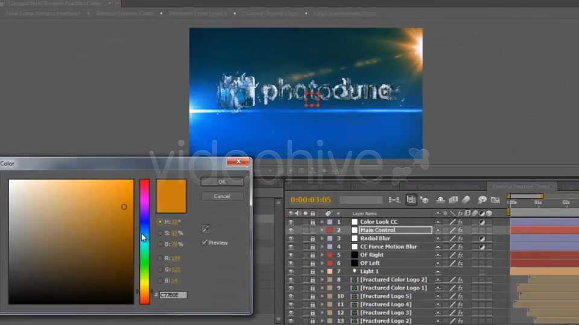Expand Fractured Logo 3 layer
The width and height of the screenshot is (579, 325).
click(322, 313)
